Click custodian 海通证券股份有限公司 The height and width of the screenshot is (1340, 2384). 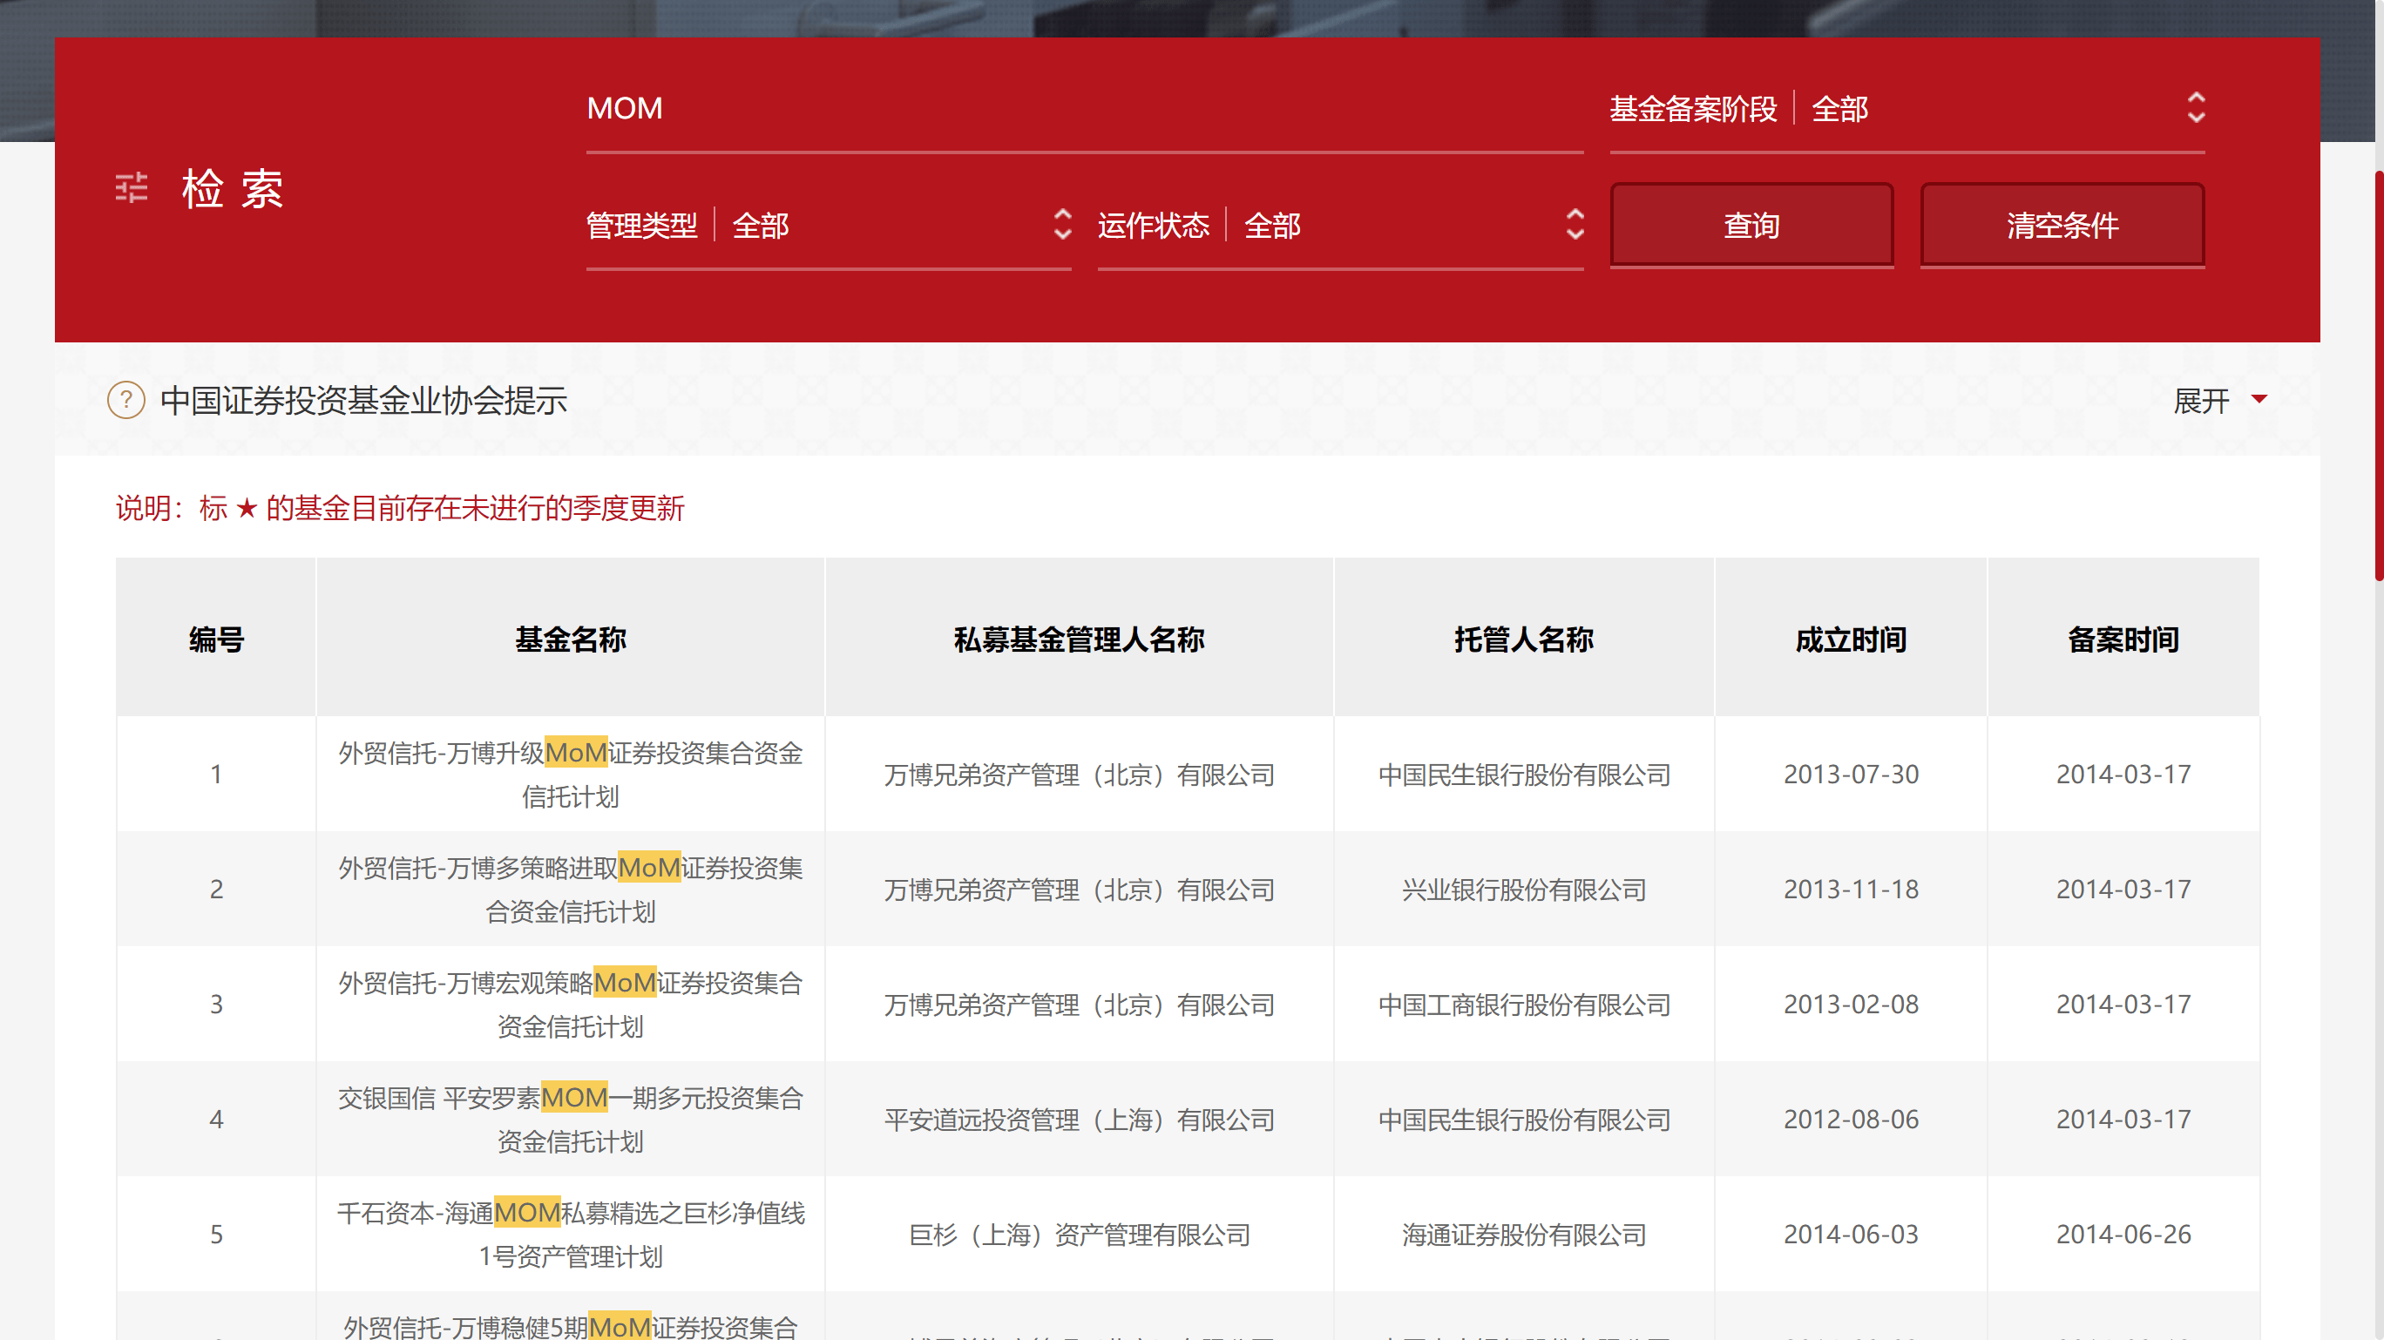tap(1523, 1235)
